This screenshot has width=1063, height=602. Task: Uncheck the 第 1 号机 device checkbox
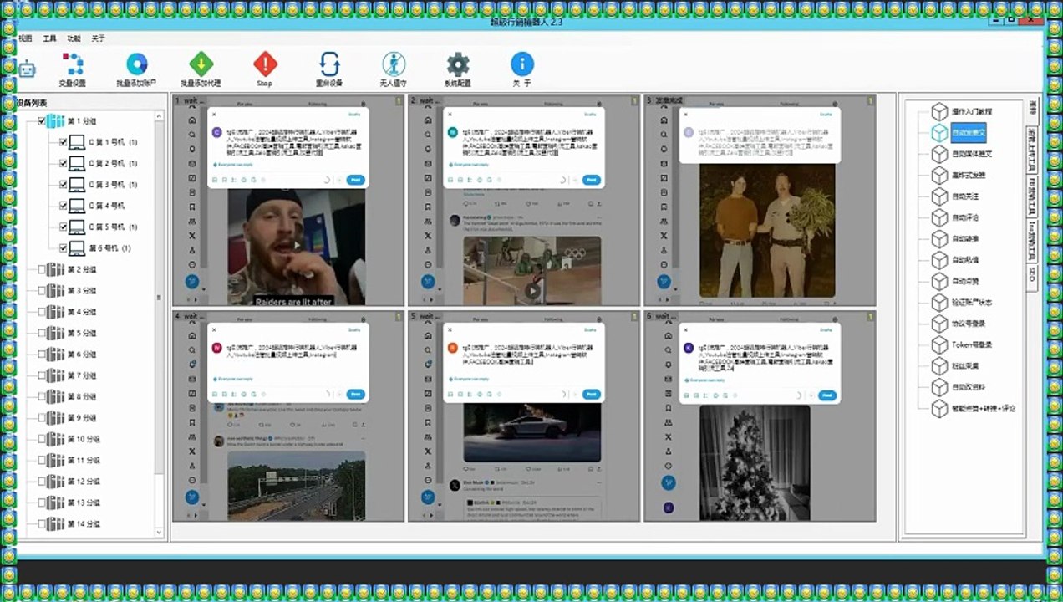tap(63, 142)
